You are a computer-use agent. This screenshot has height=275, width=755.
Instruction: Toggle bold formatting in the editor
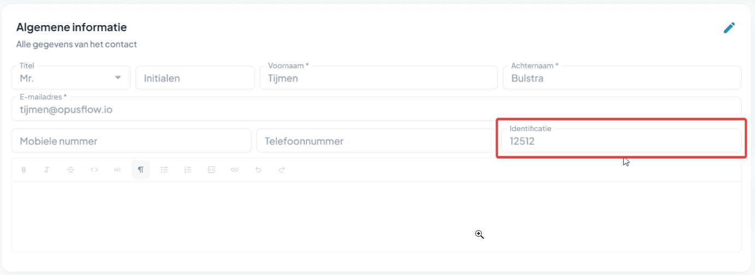pos(23,170)
